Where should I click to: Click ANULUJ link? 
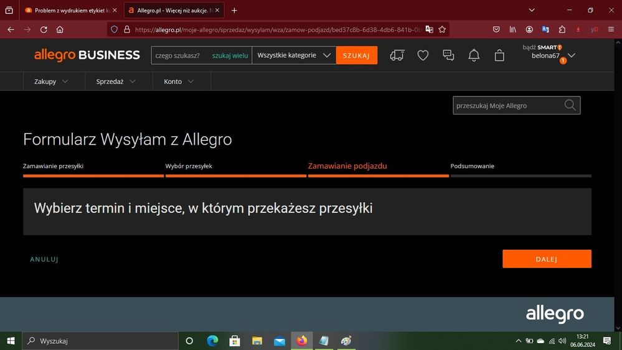[x=44, y=259]
